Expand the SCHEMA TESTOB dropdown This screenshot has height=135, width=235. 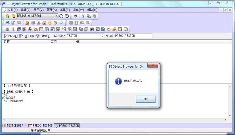[102, 36]
